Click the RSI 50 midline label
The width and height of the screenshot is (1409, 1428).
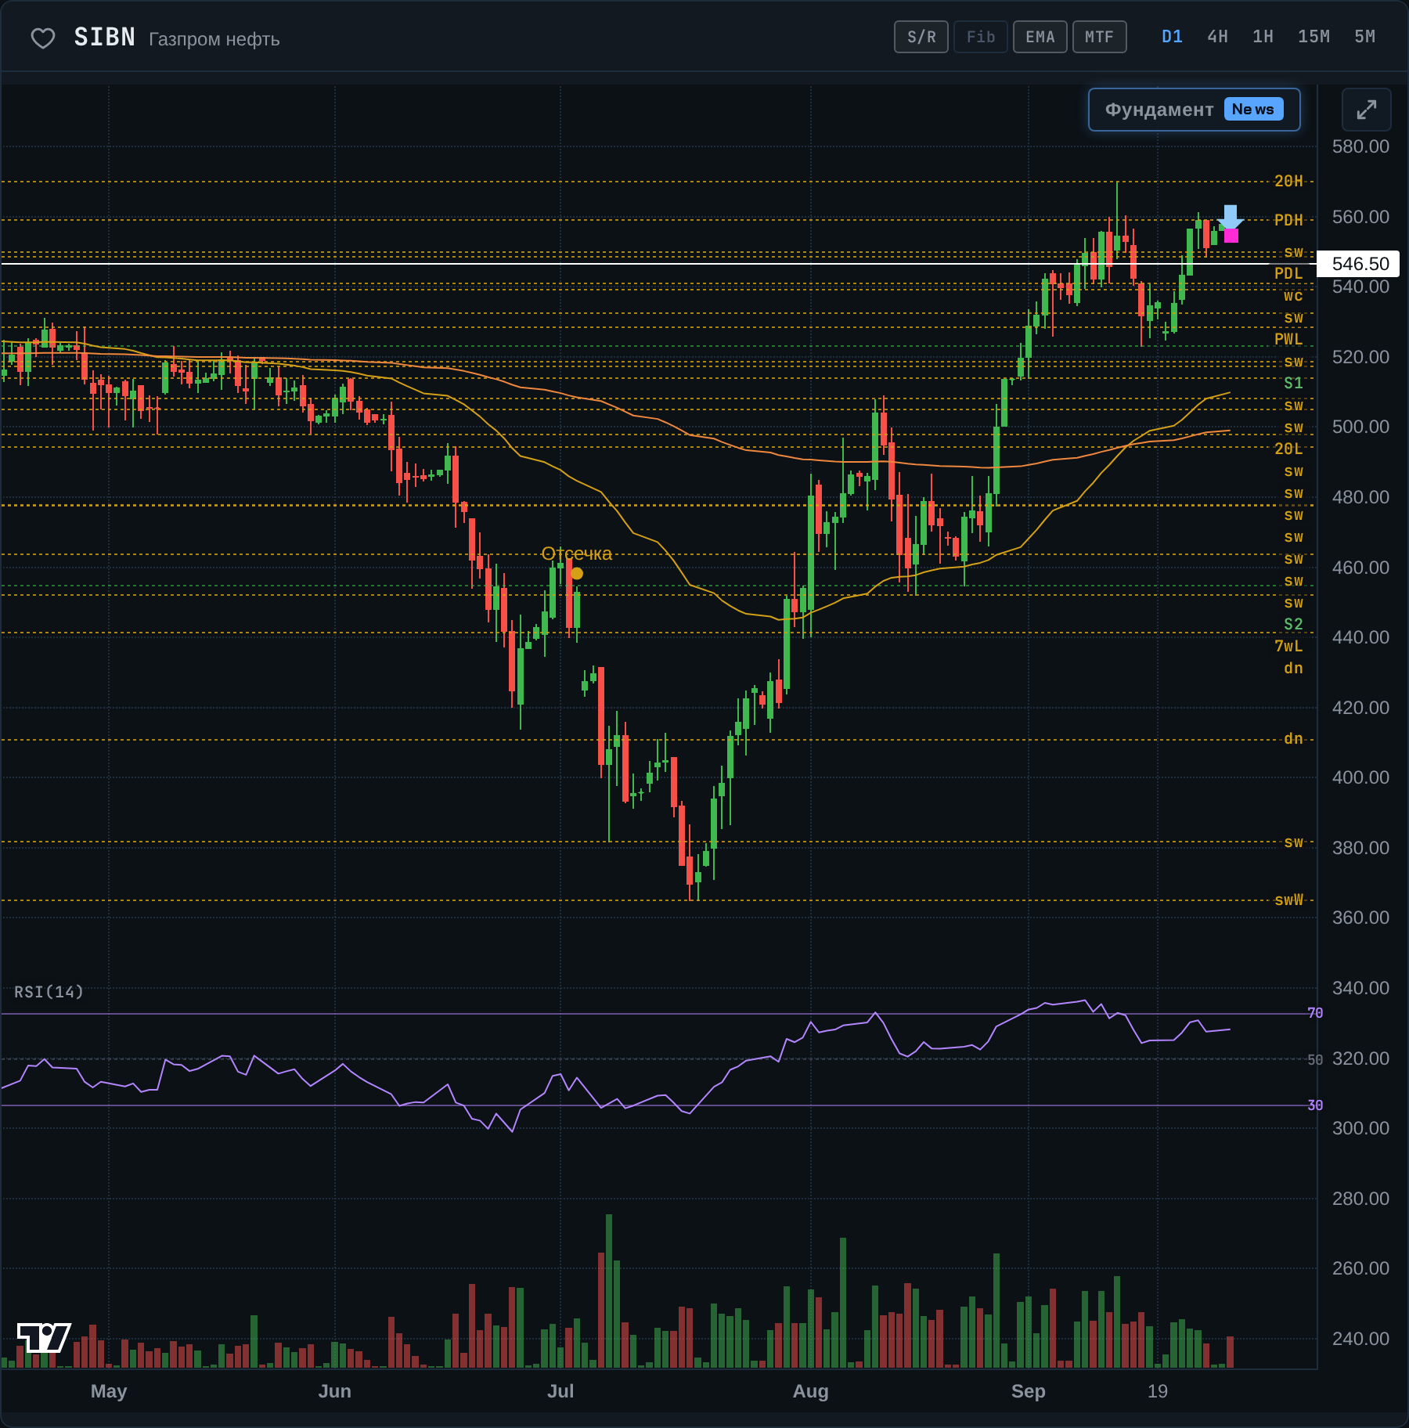tap(1315, 1060)
